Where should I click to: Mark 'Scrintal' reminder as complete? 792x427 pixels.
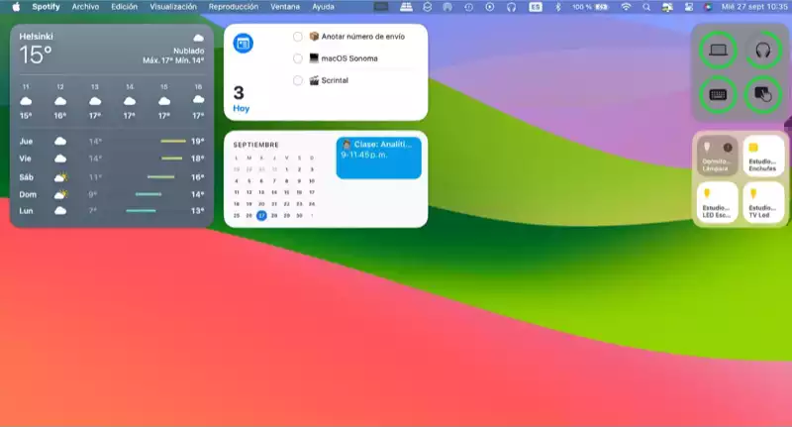[298, 80]
